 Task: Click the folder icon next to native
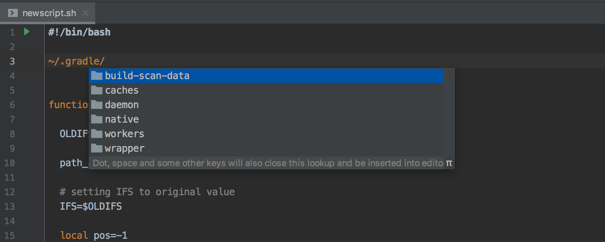pyautogui.click(x=97, y=119)
